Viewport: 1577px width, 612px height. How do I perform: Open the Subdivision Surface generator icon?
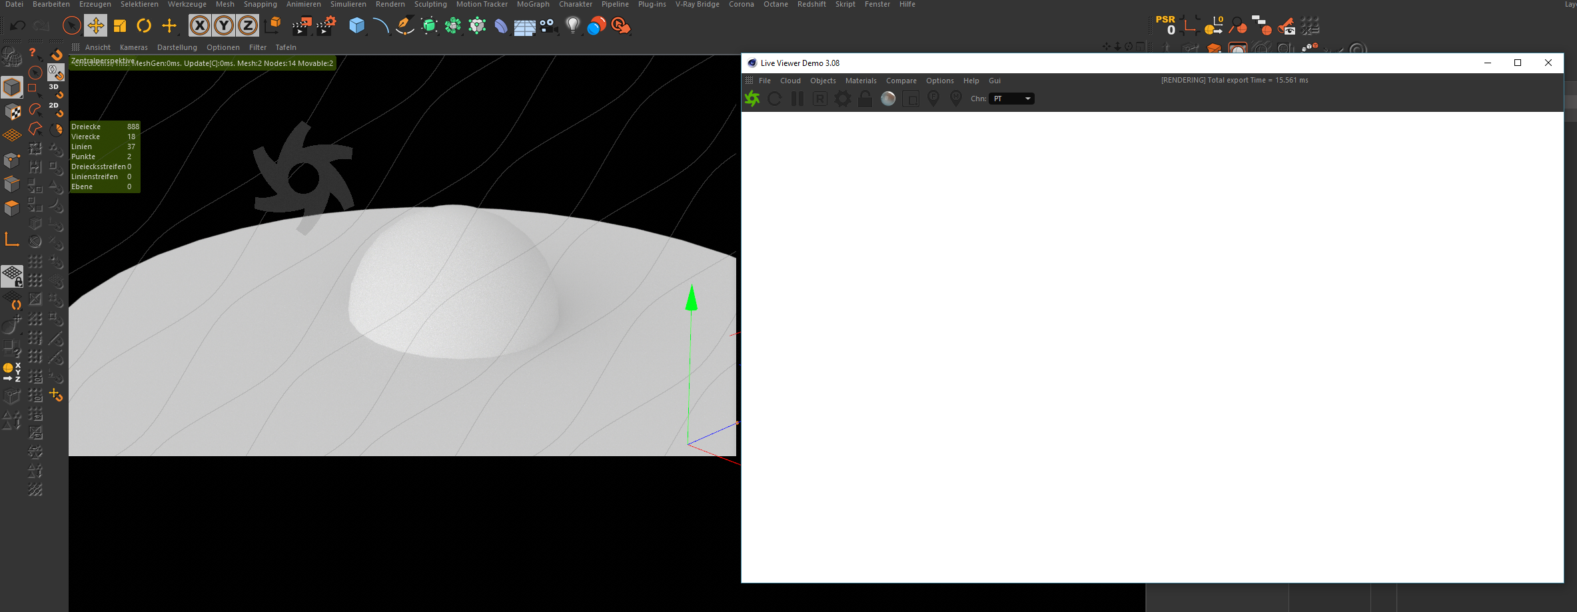[x=429, y=26]
